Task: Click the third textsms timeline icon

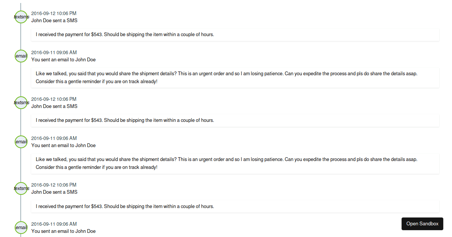Action: tap(21, 188)
